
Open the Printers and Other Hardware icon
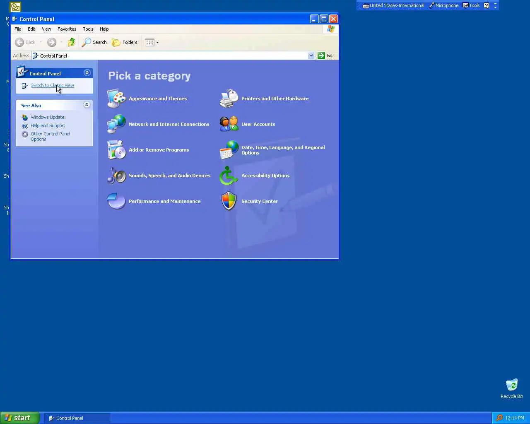tap(229, 99)
